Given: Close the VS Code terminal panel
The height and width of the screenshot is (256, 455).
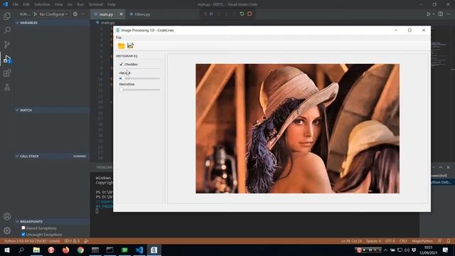Looking at the screenshot, I should 448,168.
